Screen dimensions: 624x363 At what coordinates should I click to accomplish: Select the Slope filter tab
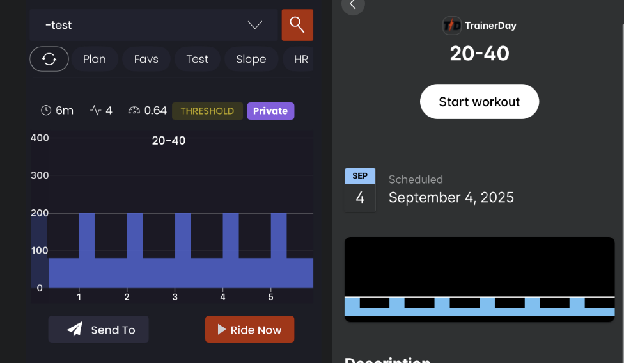[251, 59]
